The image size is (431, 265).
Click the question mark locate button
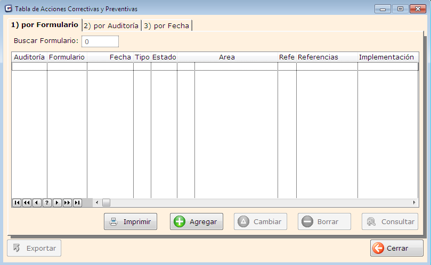click(47, 202)
